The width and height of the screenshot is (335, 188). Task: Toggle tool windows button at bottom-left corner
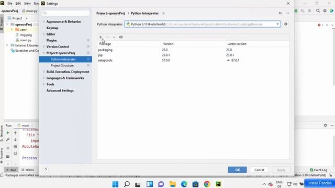pos(2,175)
